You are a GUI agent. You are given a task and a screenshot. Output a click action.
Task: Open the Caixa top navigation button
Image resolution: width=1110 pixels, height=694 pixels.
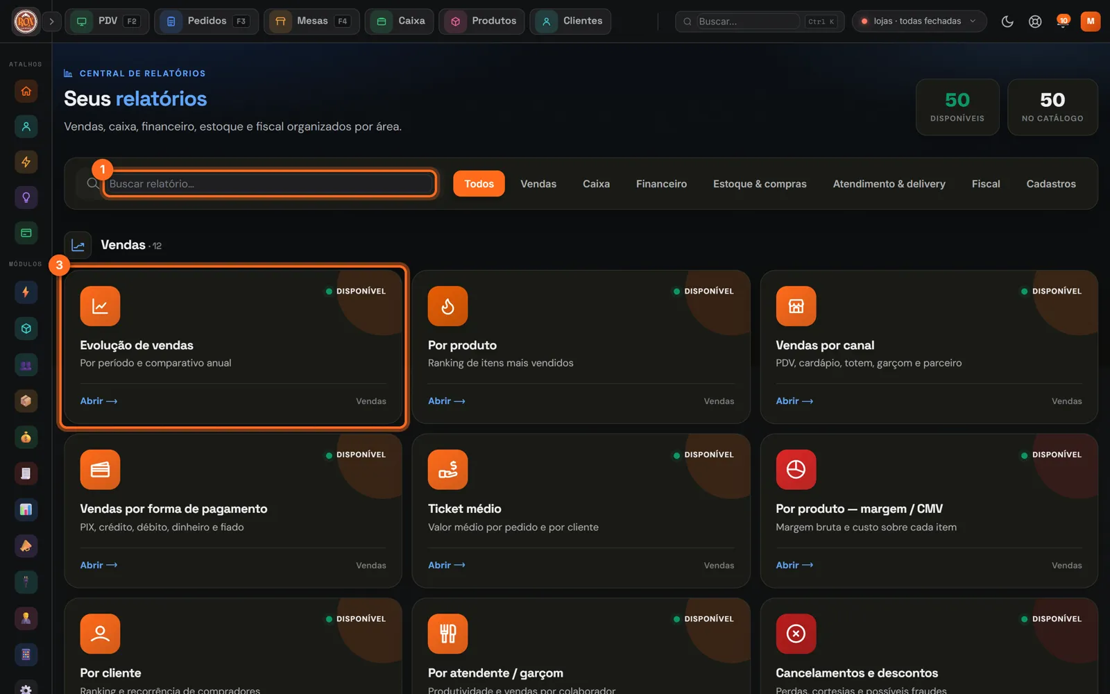(x=400, y=22)
